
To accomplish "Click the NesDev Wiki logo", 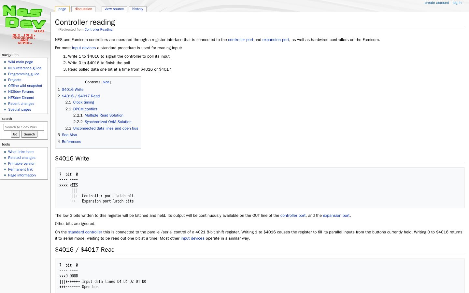I will [24, 25].
